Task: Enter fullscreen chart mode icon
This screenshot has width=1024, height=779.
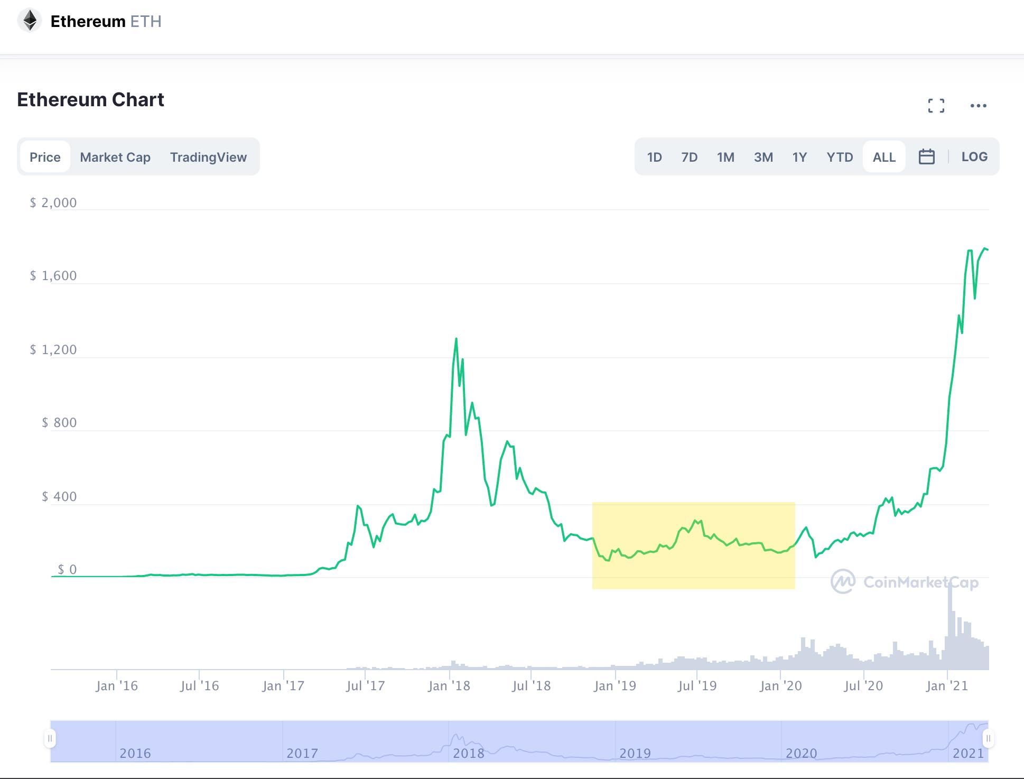Action: pos(936,106)
